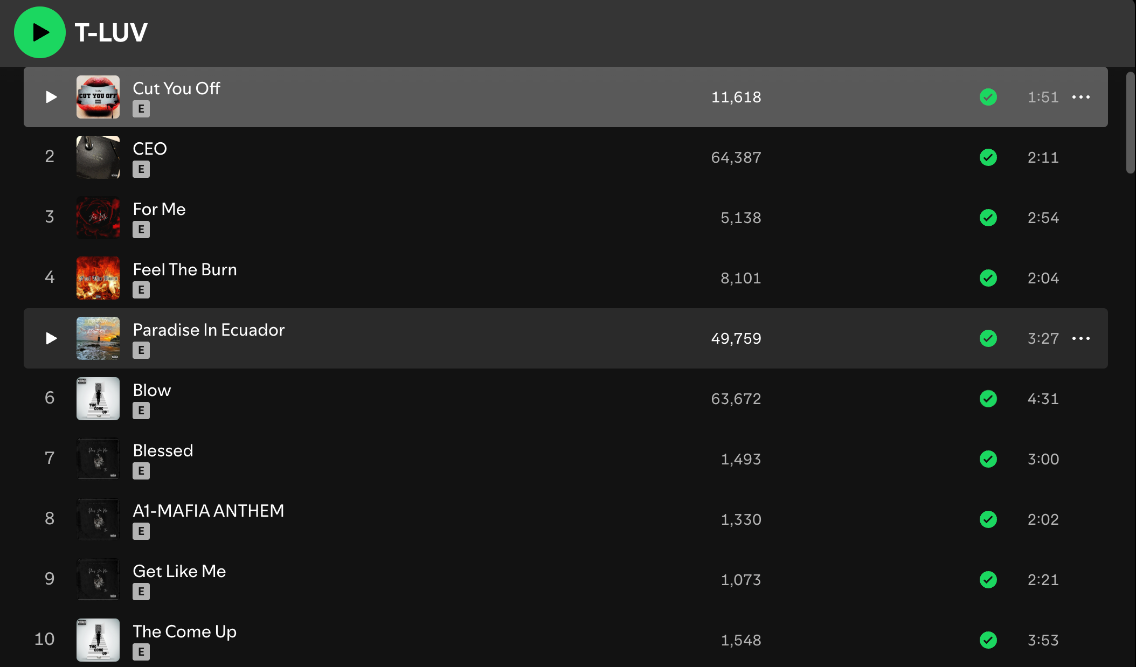This screenshot has height=667, width=1136.
Task: Open the T-LUV artist name heading
Action: 111,32
